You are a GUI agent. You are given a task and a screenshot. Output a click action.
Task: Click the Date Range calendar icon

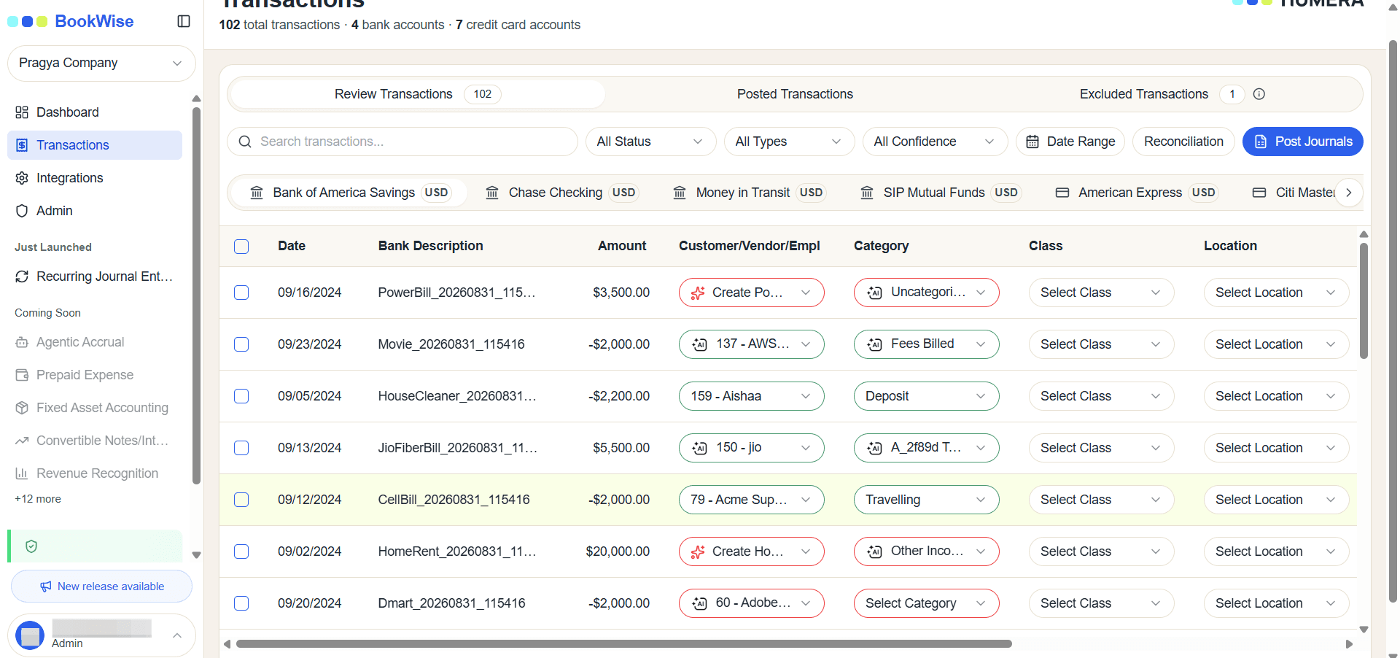coord(1032,142)
